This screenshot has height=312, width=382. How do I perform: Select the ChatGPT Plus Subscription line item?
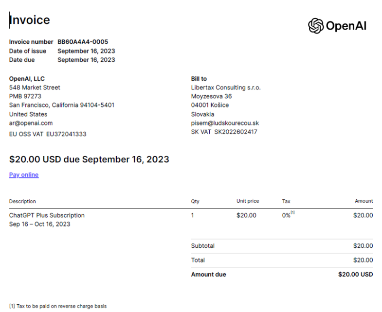pyautogui.click(x=47, y=215)
